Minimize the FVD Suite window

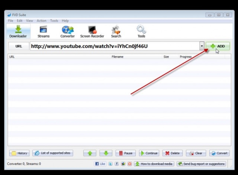tap(210, 15)
